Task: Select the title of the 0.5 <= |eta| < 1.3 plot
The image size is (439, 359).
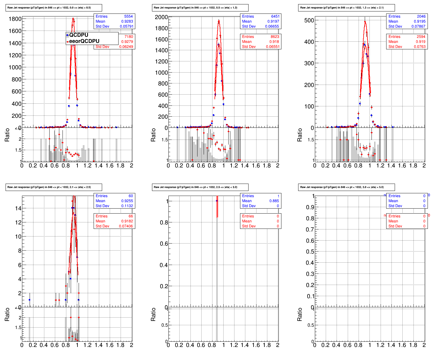Action: (x=200, y=8)
